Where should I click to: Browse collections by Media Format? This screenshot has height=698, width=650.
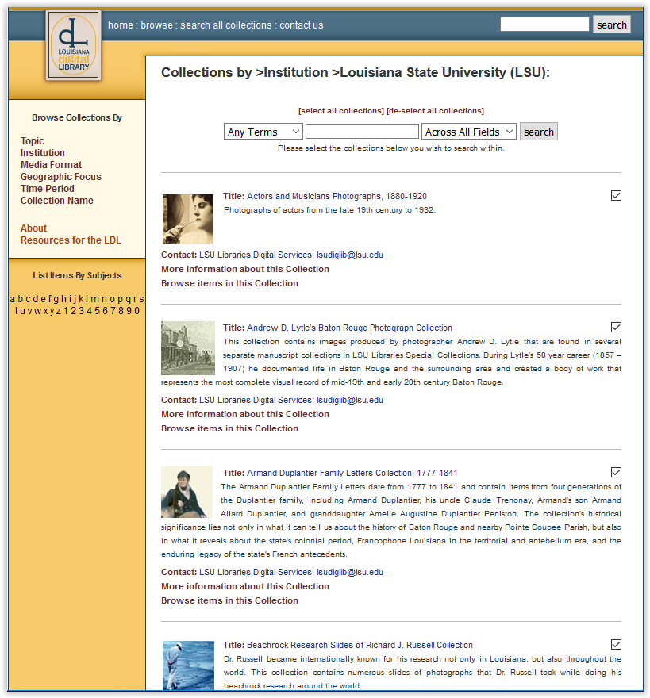(x=52, y=165)
